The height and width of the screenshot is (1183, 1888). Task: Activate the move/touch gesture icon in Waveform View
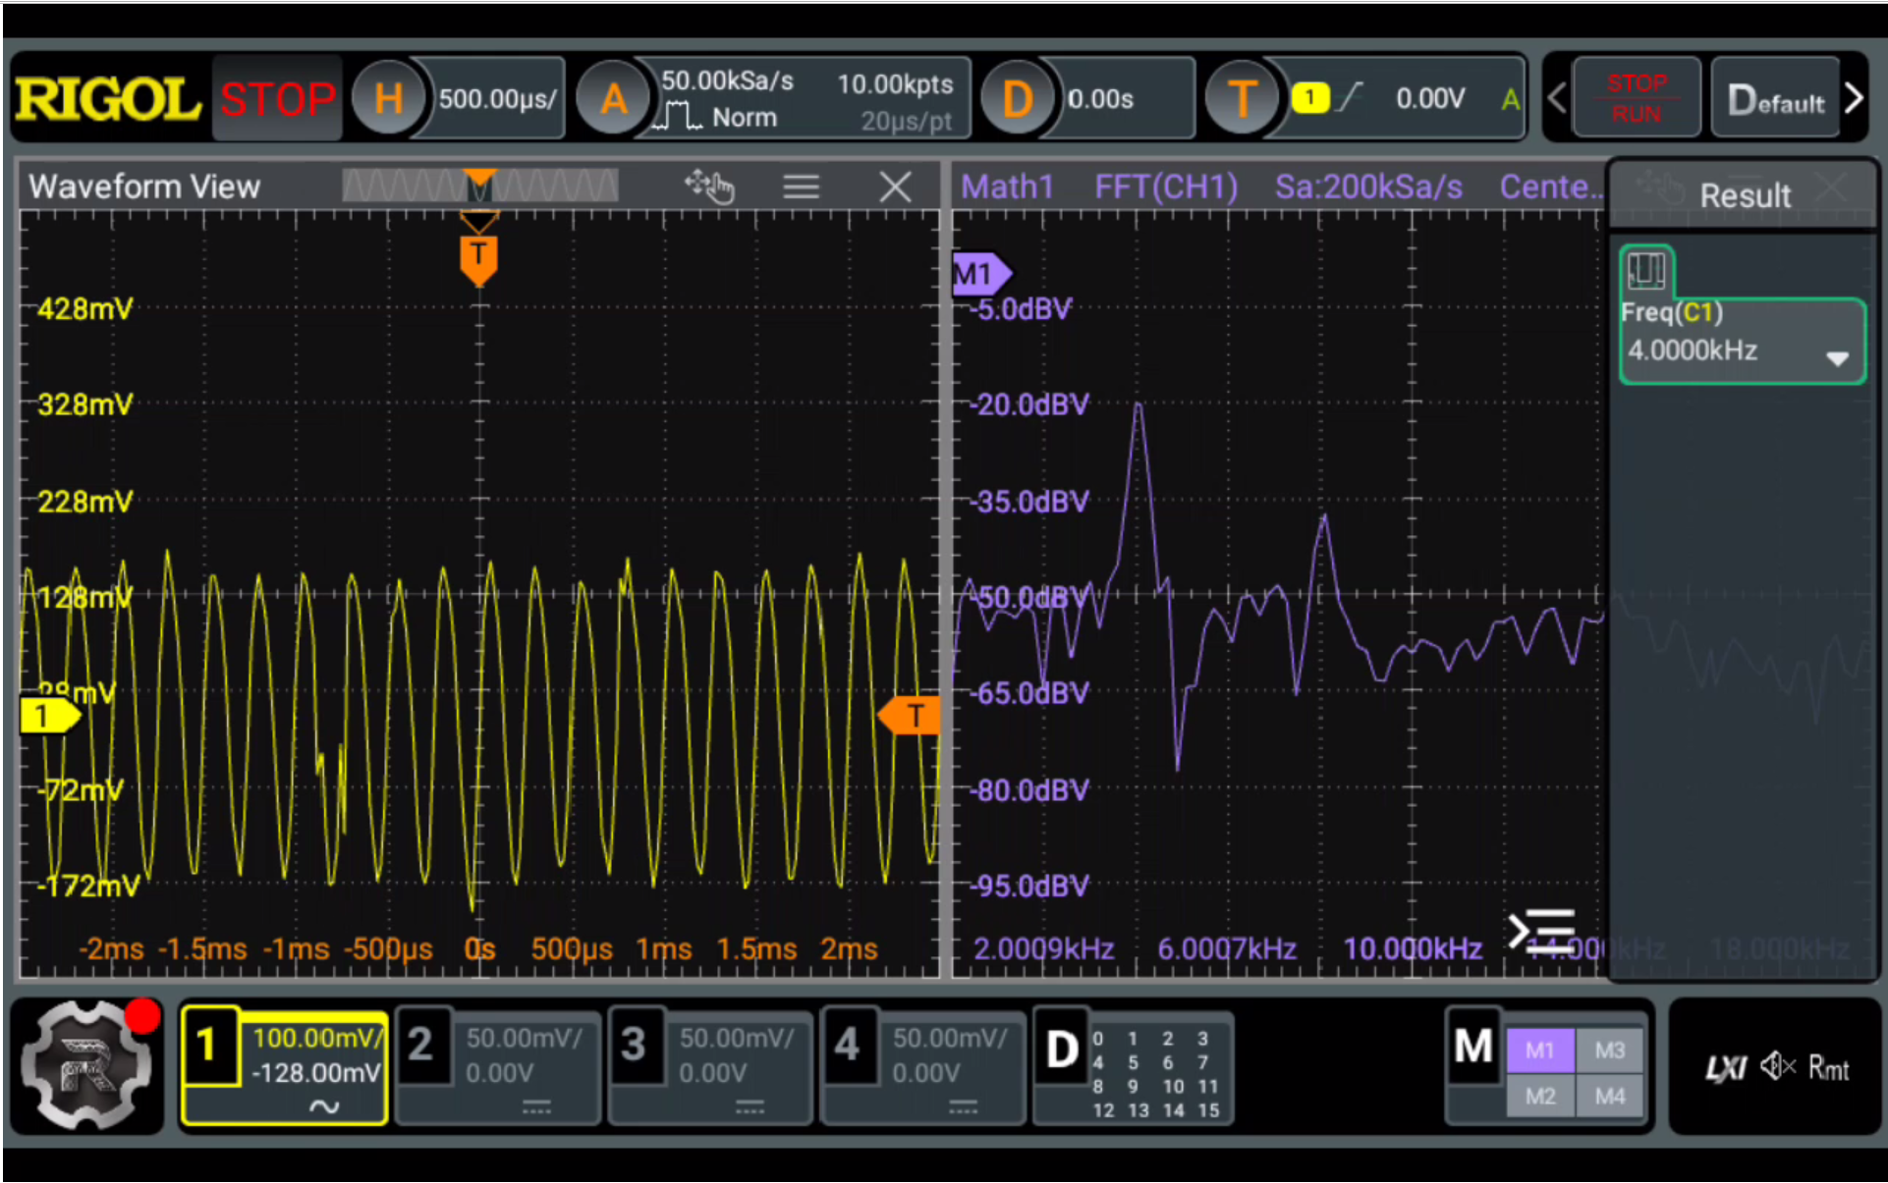[709, 186]
